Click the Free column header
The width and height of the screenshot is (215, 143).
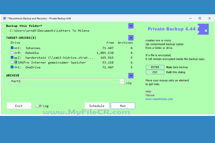pos(110,43)
